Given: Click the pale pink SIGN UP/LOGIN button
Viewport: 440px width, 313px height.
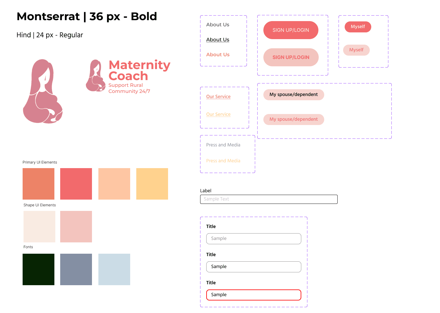Looking at the screenshot, I should pos(291,57).
